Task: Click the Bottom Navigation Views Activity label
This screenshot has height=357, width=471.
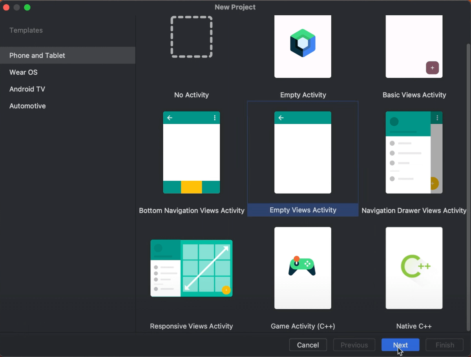Action: (192, 211)
